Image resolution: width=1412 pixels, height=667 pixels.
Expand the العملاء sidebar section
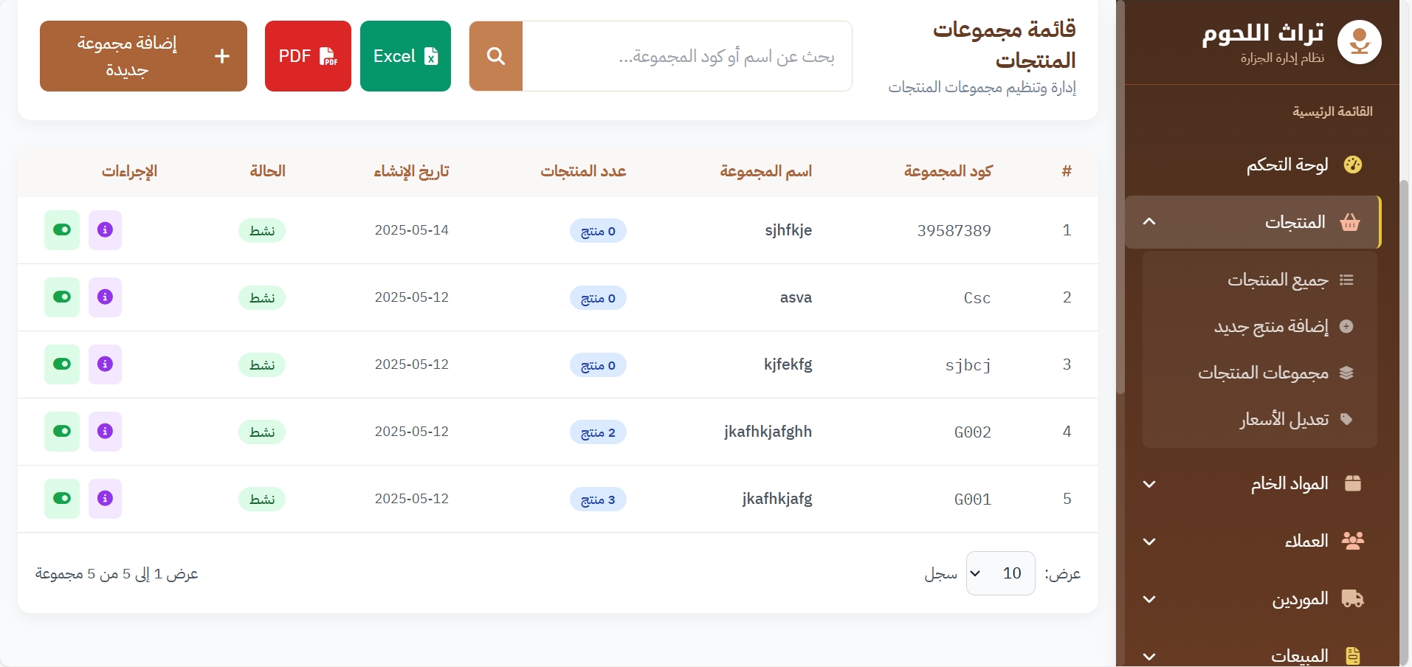coord(1255,542)
